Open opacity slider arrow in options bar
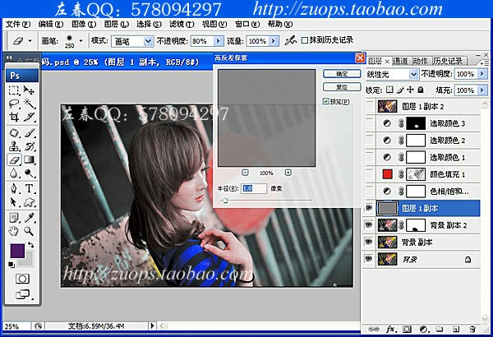This screenshot has height=337, width=493. [x=218, y=41]
